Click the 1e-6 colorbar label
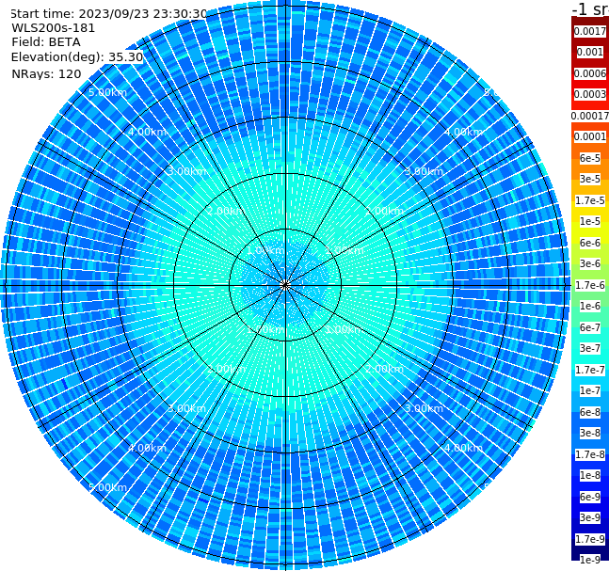Image resolution: width=609 pixels, height=571 pixels. (x=590, y=306)
